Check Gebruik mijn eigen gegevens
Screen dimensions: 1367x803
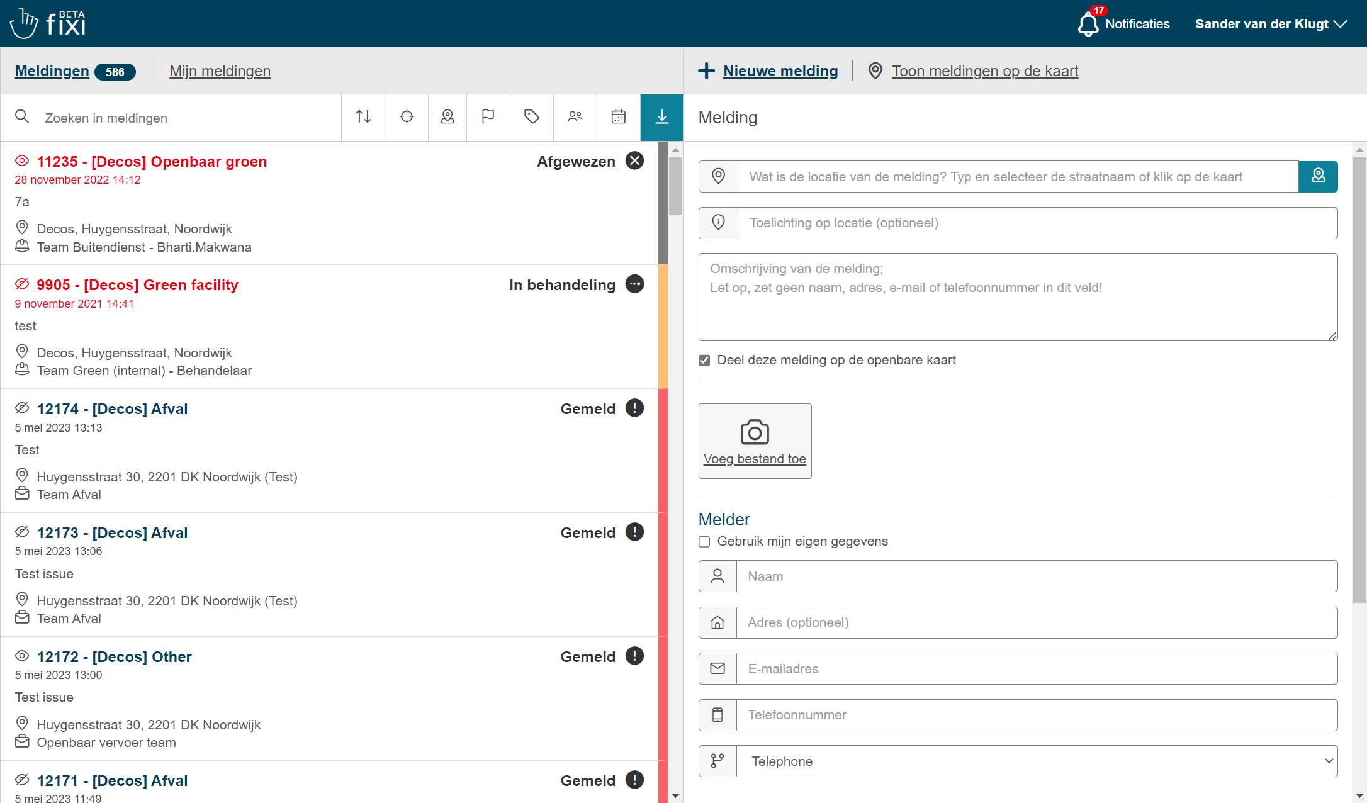click(x=704, y=542)
